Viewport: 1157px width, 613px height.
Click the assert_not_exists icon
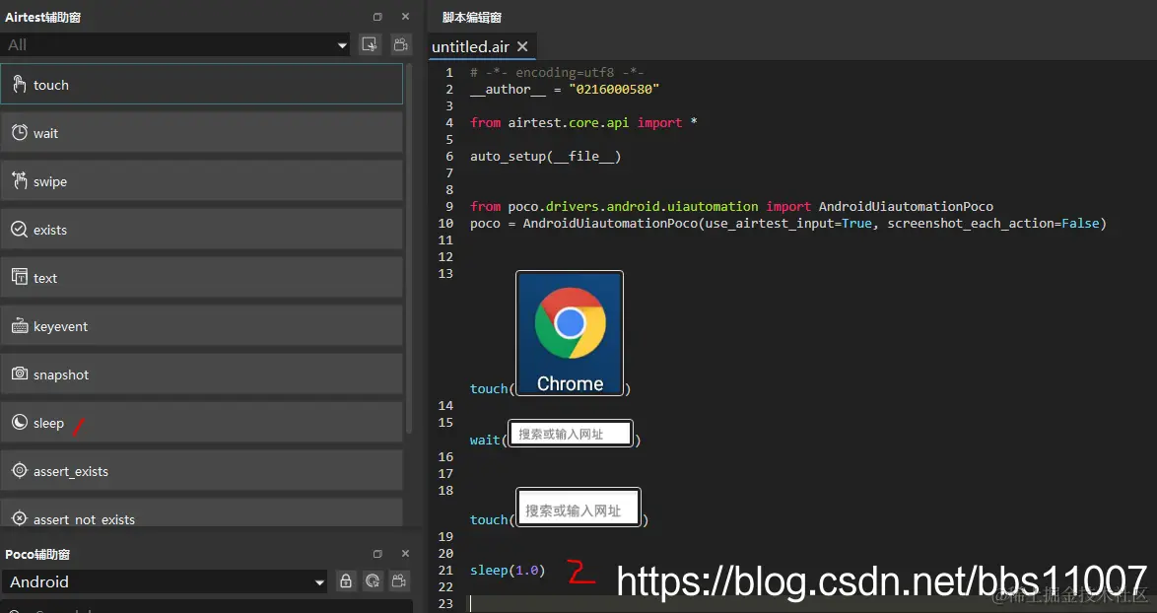pos(19,518)
